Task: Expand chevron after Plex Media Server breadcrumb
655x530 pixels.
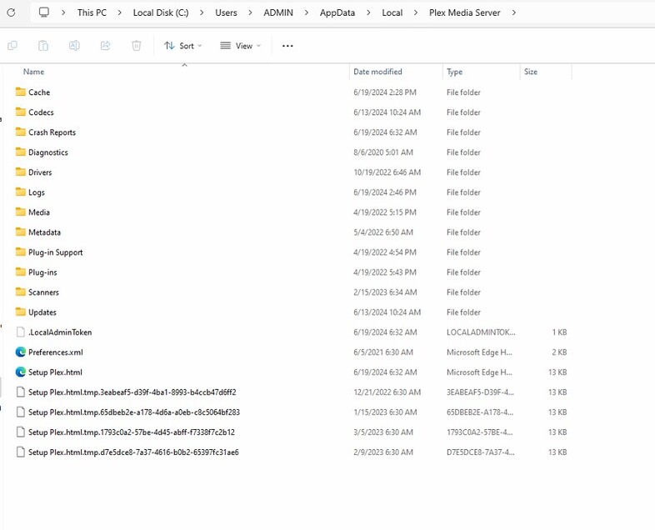Action: 514,12
